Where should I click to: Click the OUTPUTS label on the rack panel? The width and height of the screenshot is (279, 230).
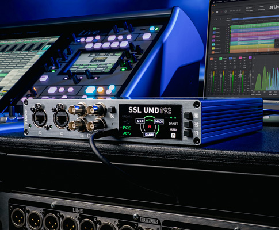tap(149, 221)
